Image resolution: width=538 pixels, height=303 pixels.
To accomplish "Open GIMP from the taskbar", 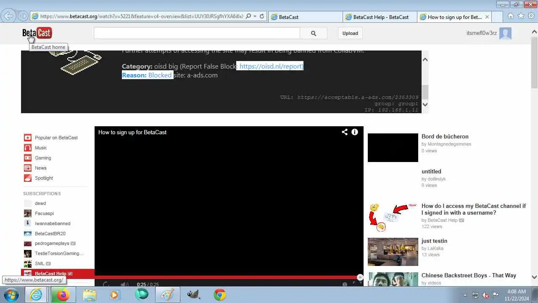I will click(x=193, y=295).
